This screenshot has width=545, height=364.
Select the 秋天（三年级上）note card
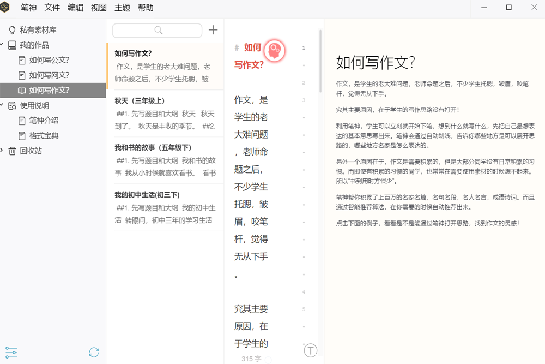coord(165,113)
